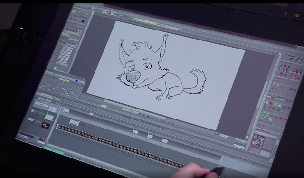The width and height of the screenshot is (304, 178).
Task: Click the blue square icon in the top-right custom panel
Action: point(283,58)
